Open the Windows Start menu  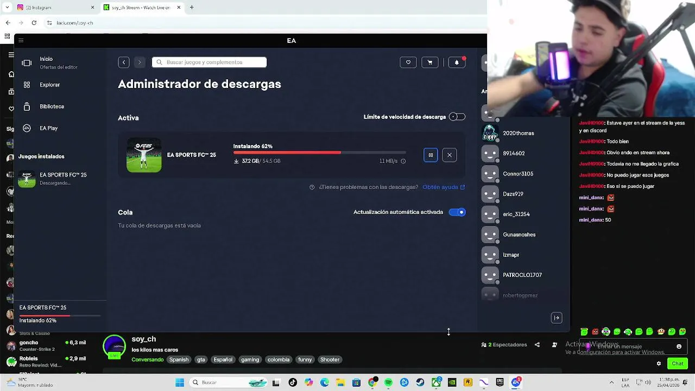click(x=180, y=382)
